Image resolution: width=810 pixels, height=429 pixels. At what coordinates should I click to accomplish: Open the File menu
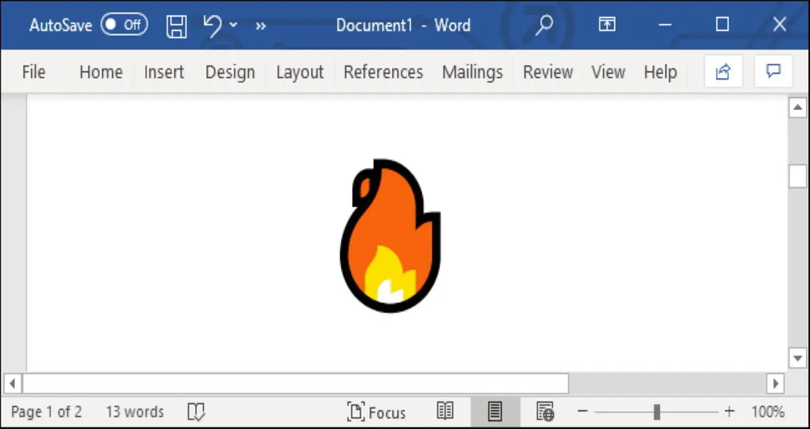click(34, 72)
